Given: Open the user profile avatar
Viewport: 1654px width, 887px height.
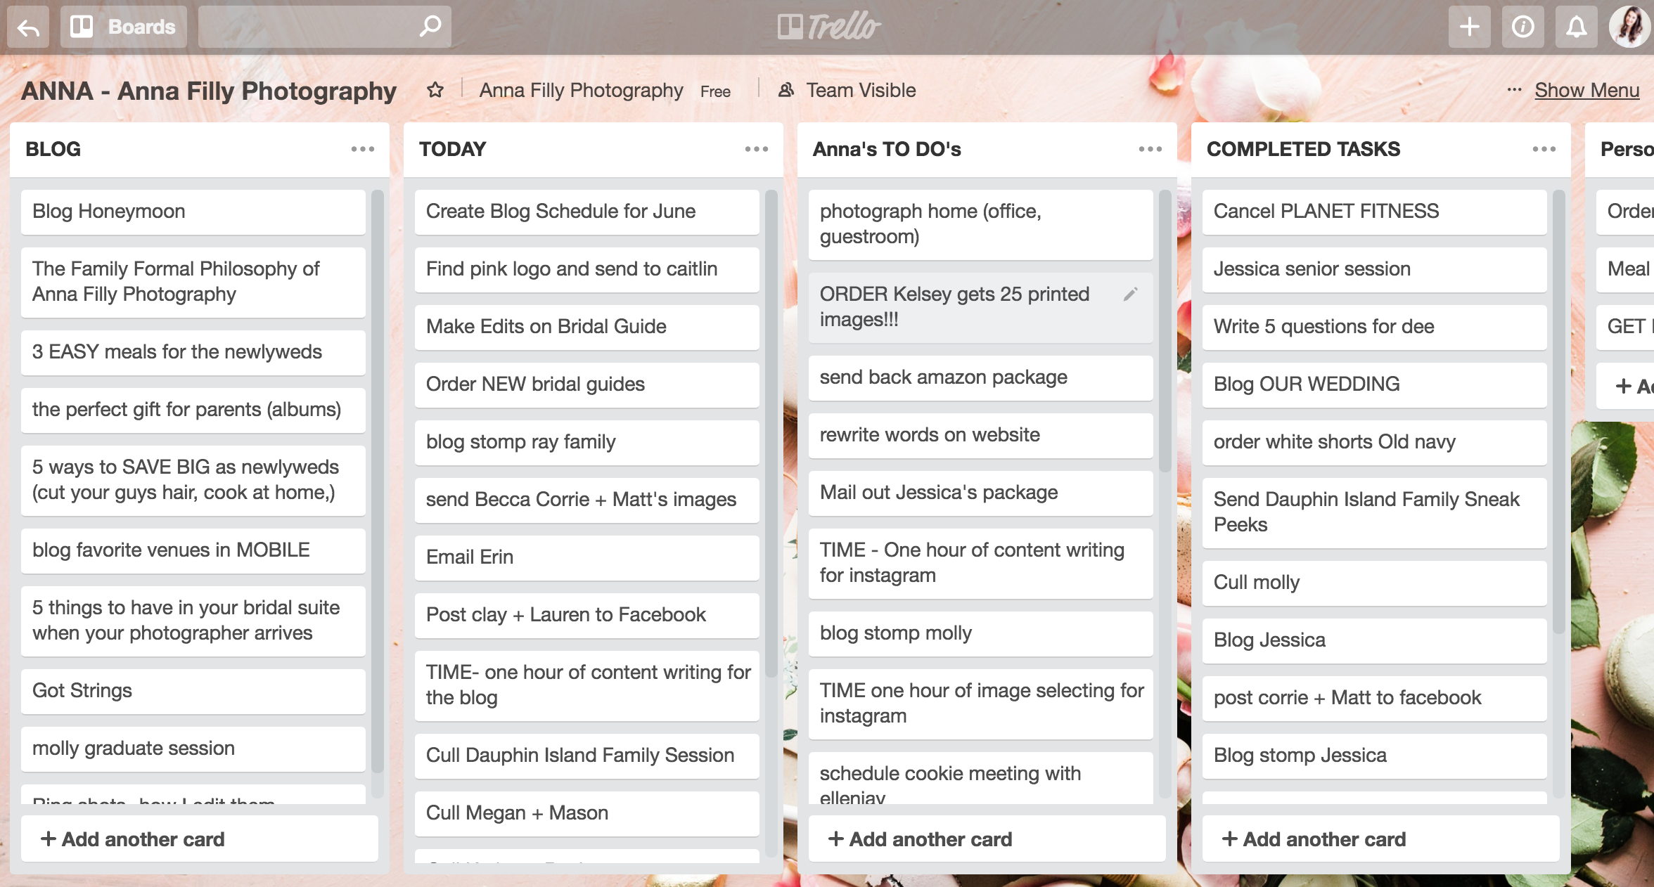Looking at the screenshot, I should point(1629,27).
